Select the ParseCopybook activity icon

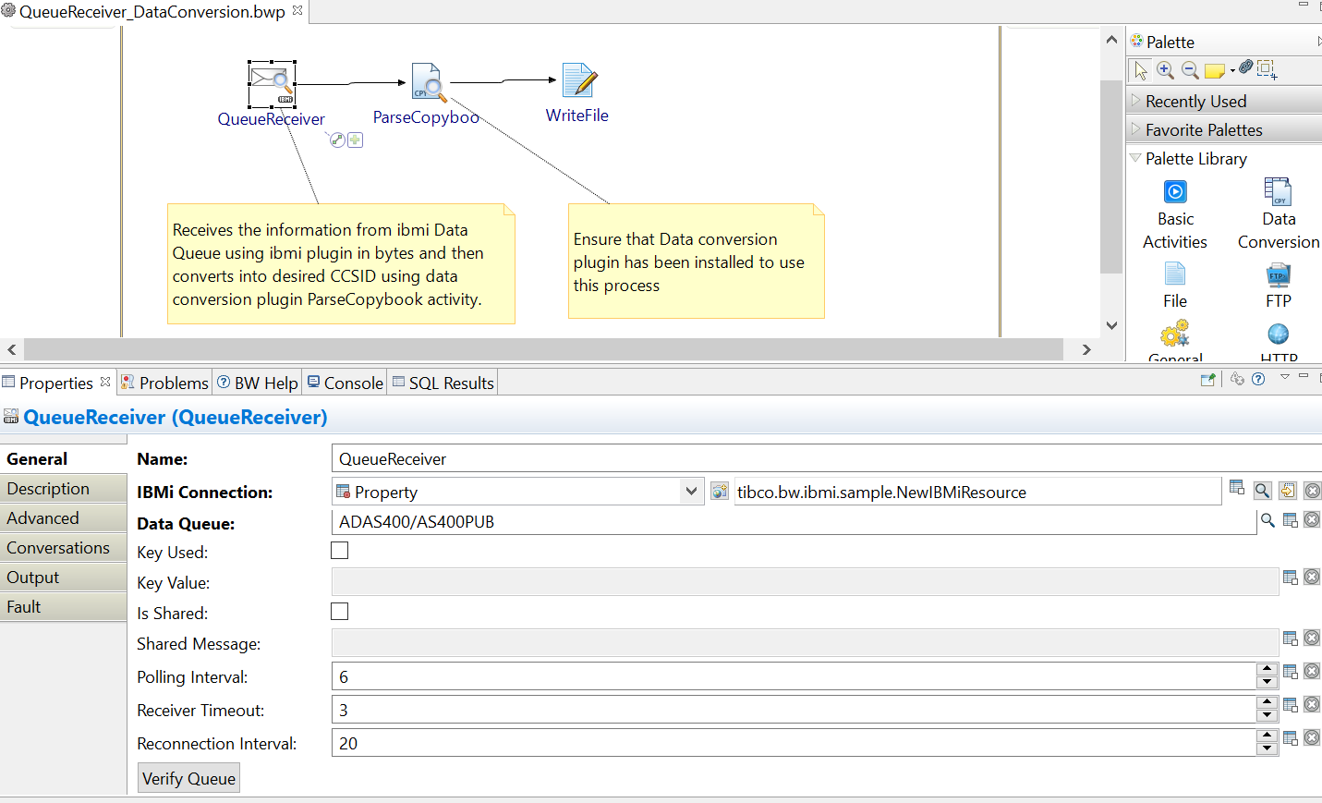429,82
